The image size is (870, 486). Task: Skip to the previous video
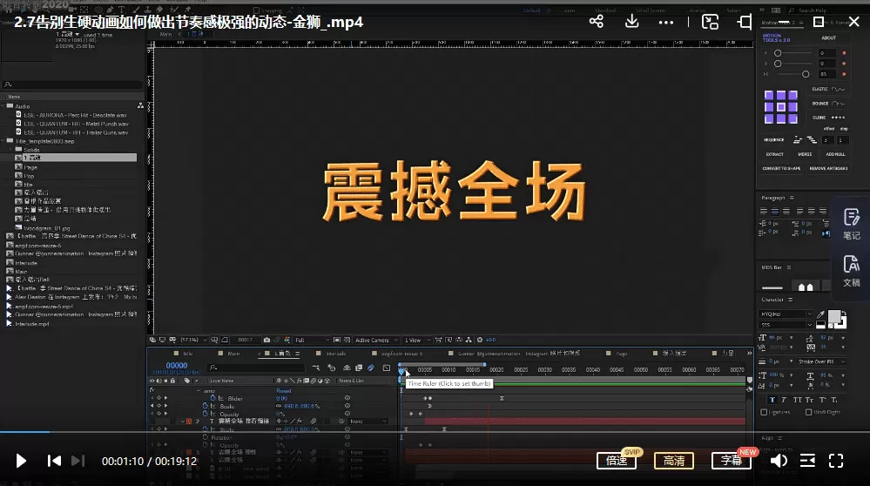tap(54, 461)
